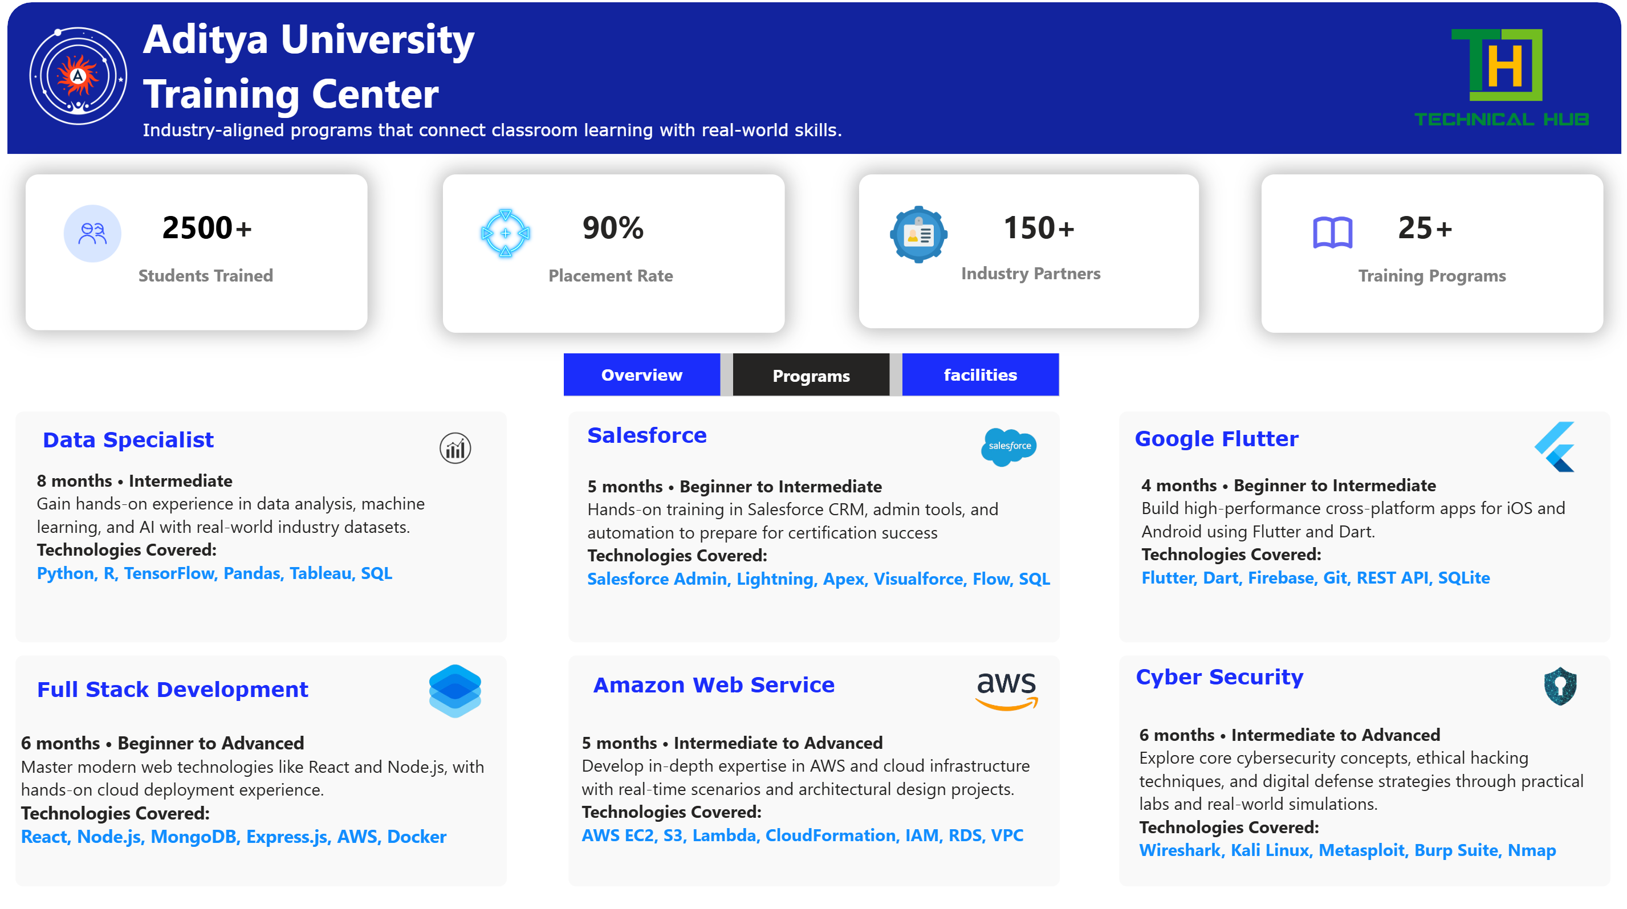Open the Data Specialist program title
Viewport: 1627px width, 909px height.
(128, 439)
